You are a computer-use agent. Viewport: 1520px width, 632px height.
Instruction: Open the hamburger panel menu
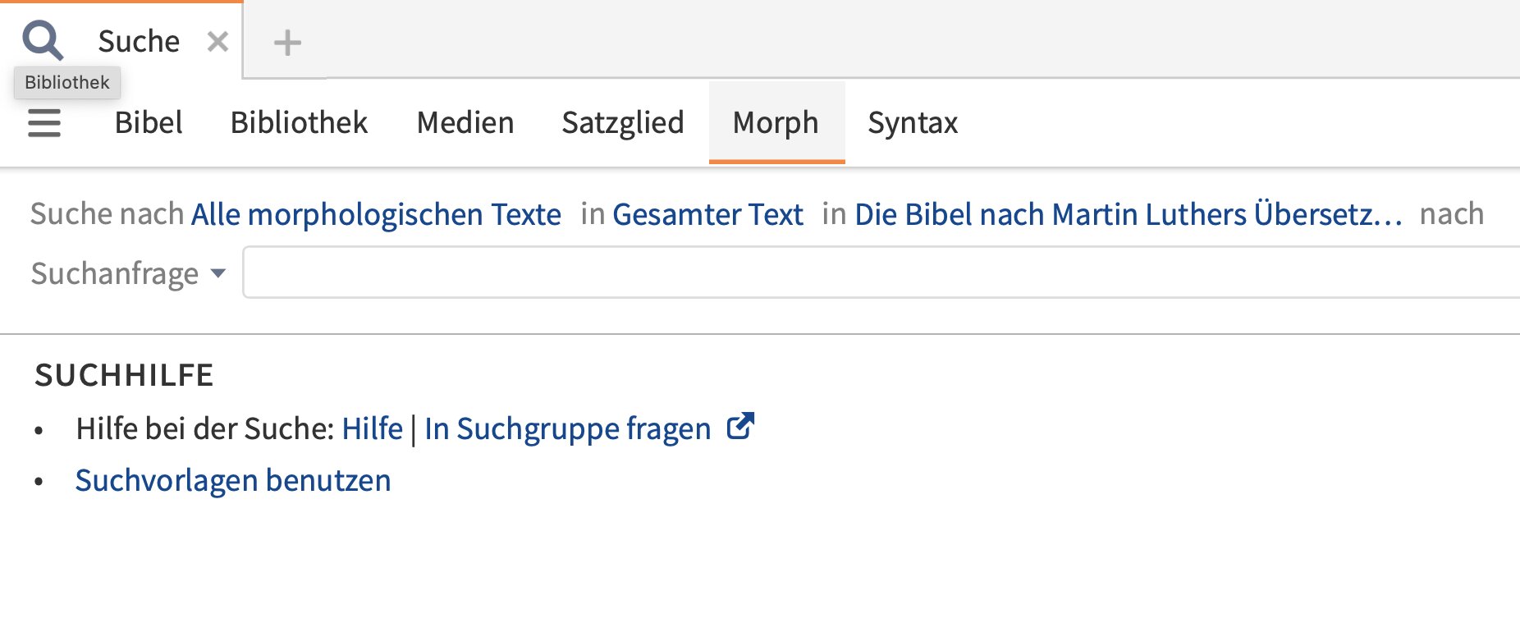coord(44,123)
